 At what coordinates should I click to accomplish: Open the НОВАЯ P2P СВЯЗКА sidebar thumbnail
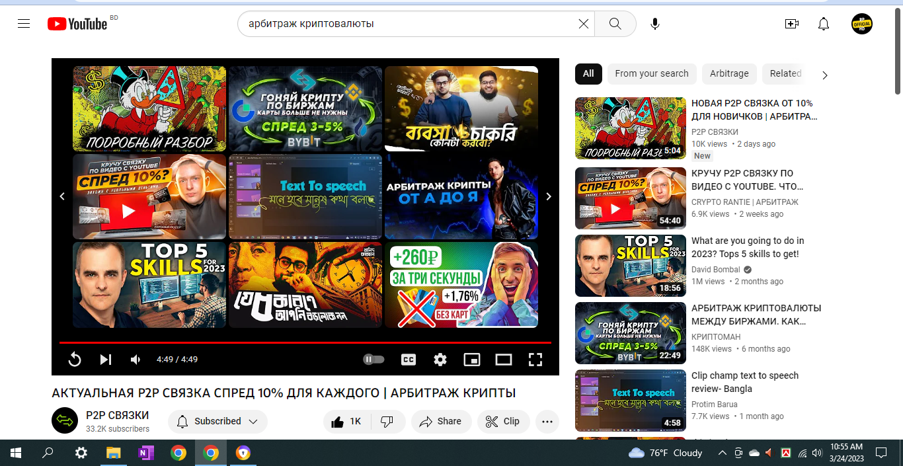click(x=631, y=128)
